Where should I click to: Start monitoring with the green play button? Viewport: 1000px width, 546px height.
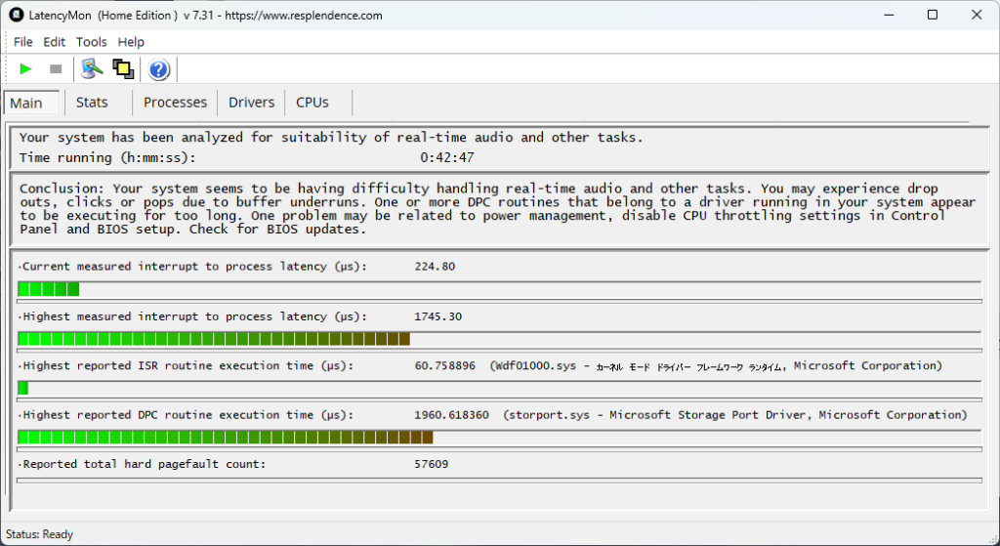tap(26, 69)
